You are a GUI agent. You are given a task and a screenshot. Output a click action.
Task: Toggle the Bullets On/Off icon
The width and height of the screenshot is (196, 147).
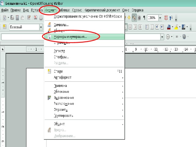[152, 27]
